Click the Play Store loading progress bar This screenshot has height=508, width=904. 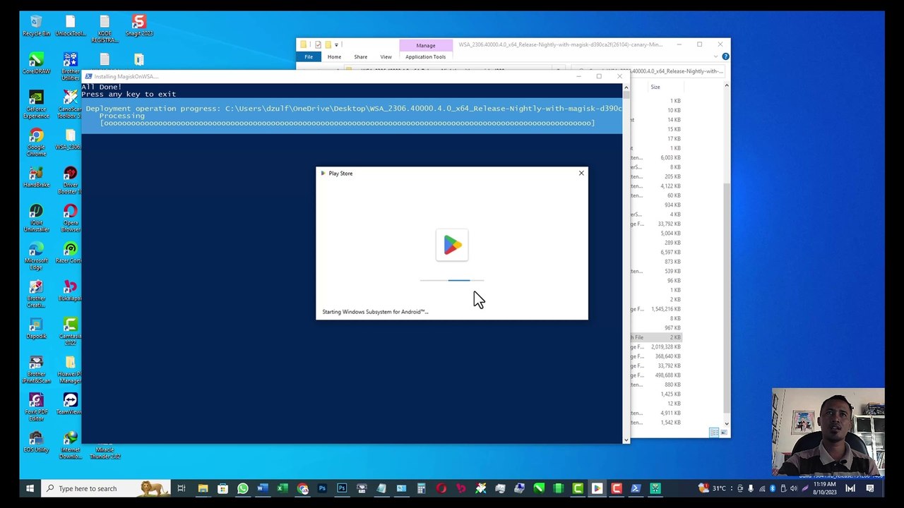(452, 280)
